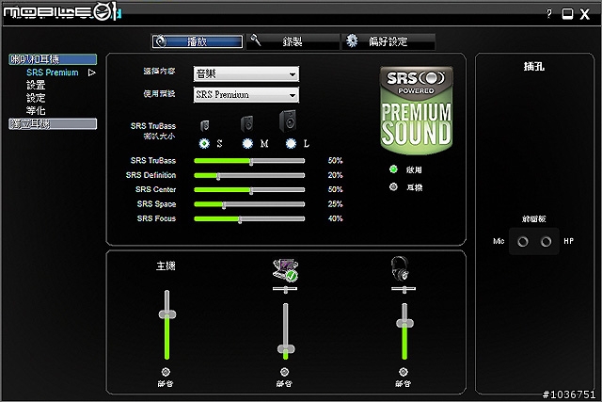Toggle mute under laptop speaker volume
Viewport: 602px width, 402px height.
[x=284, y=372]
